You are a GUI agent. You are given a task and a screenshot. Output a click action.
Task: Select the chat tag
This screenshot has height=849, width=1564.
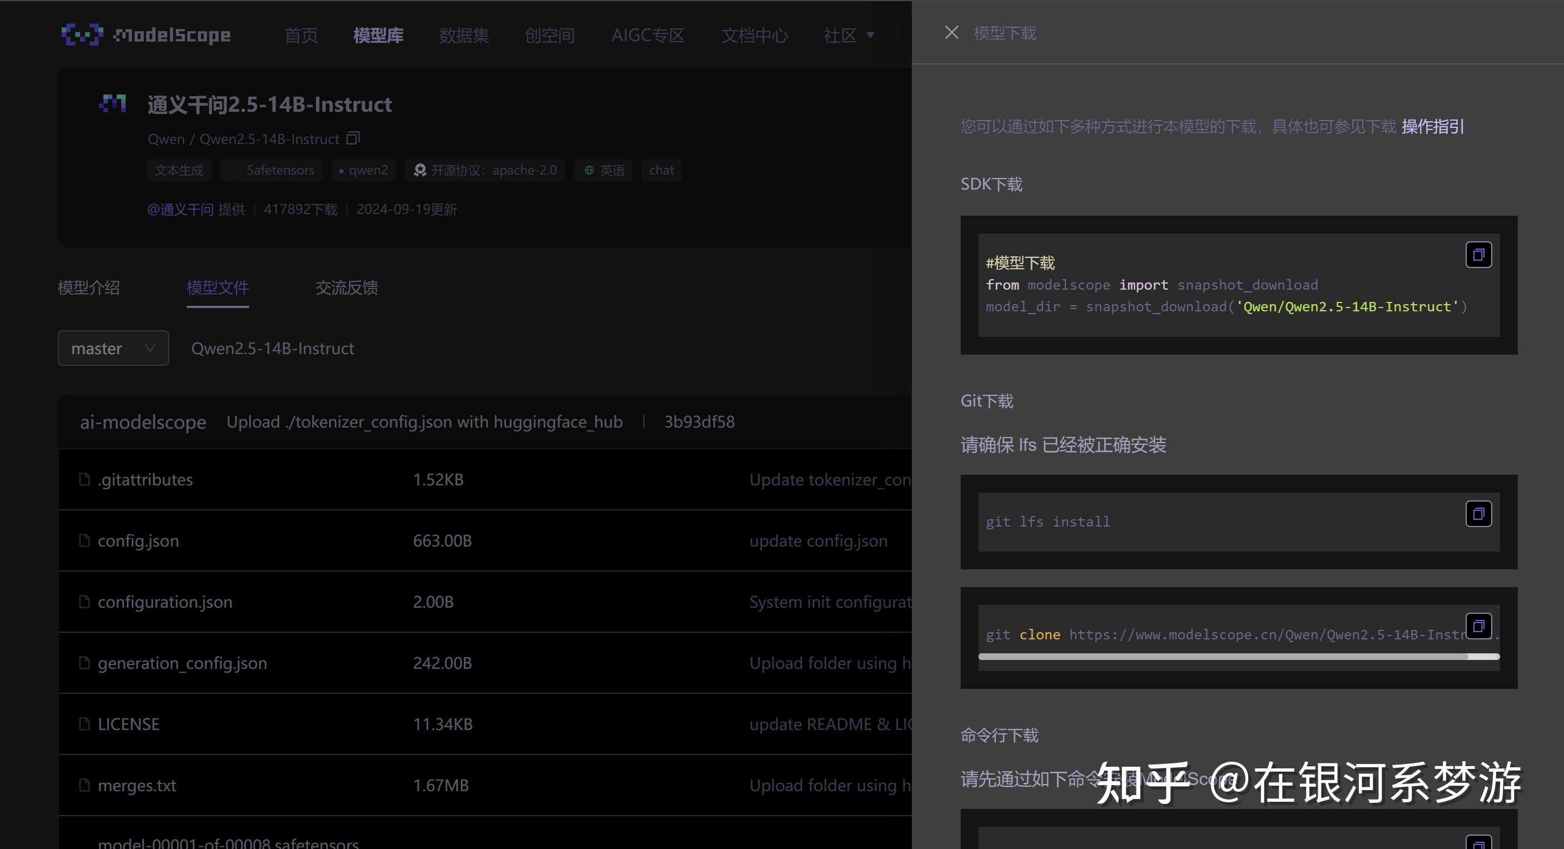(x=661, y=170)
